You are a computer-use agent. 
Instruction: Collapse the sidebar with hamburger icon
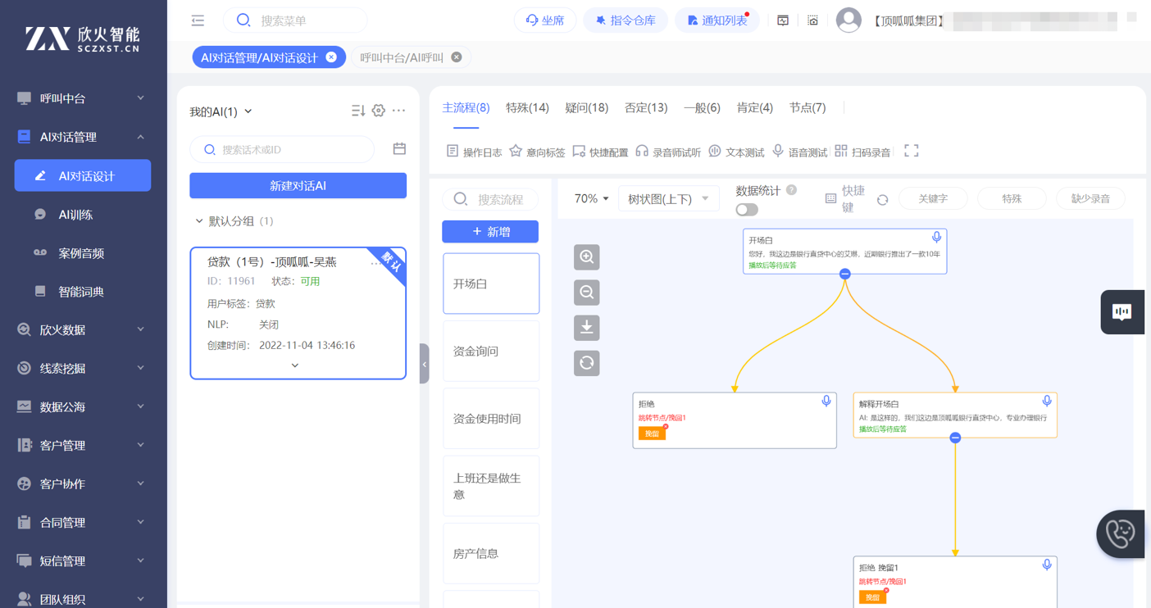point(198,20)
